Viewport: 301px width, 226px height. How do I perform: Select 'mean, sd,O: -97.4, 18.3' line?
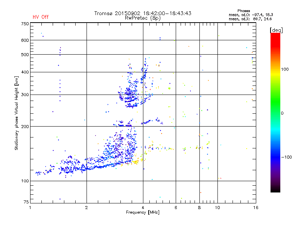251,15
